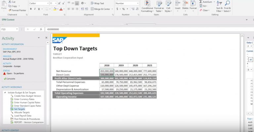254x132 pixels.
Task: Select Create New Budget Version
Action: click(26, 96)
